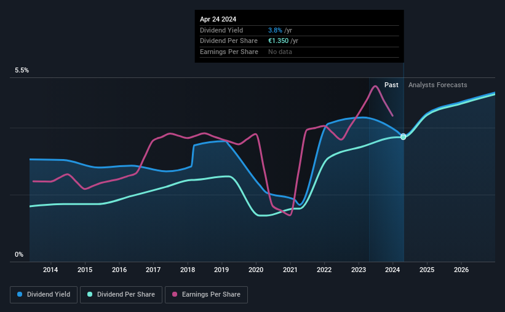Click tooltip Dividend Yield row label
The image size is (505, 312).
point(221,30)
